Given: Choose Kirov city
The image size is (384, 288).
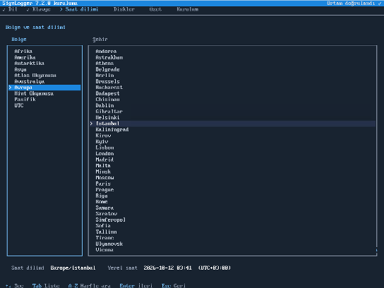Looking at the screenshot, I should [233, 136].
